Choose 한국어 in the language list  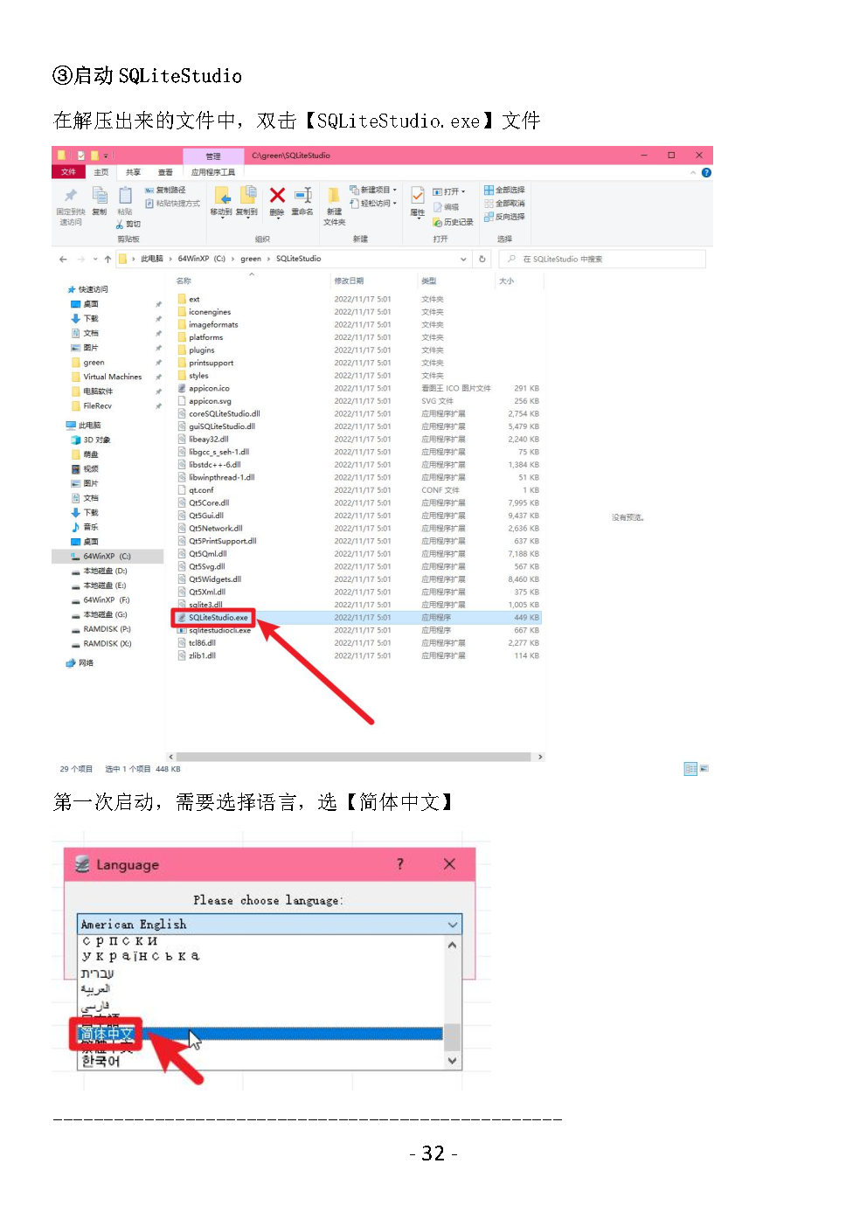[x=101, y=1061]
